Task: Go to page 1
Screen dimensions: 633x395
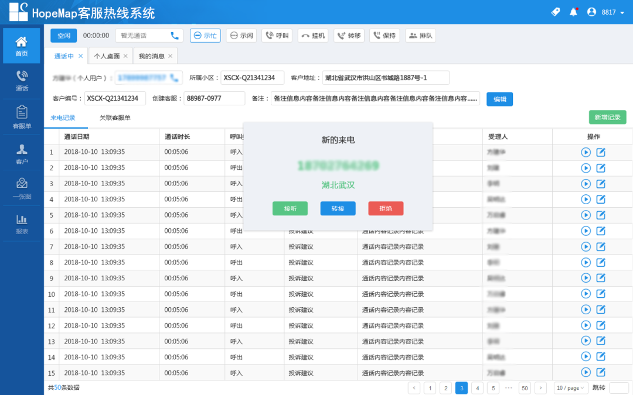Action: point(430,388)
